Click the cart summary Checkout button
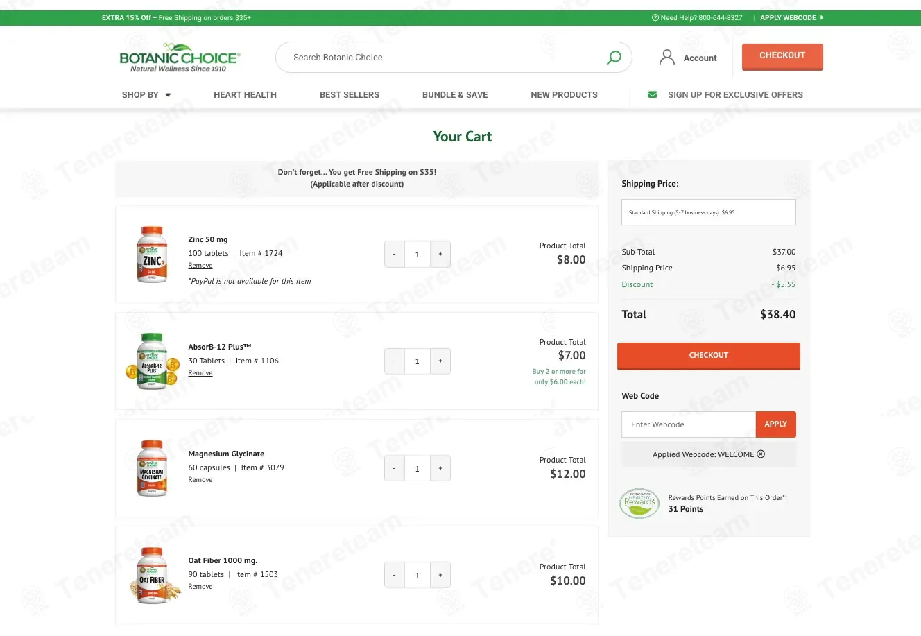Viewport: 921px width, 636px height. tap(708, 356)
